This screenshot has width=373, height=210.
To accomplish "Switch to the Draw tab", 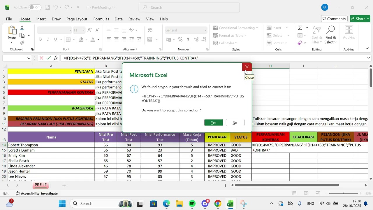I will pyautogui.click(x=56, y=19).
